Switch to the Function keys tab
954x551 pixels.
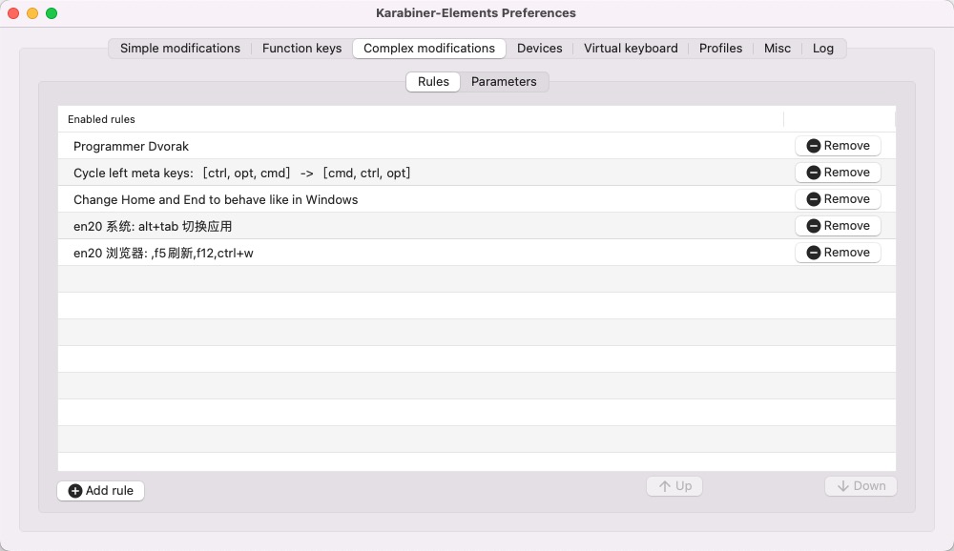tap(301, 48)
